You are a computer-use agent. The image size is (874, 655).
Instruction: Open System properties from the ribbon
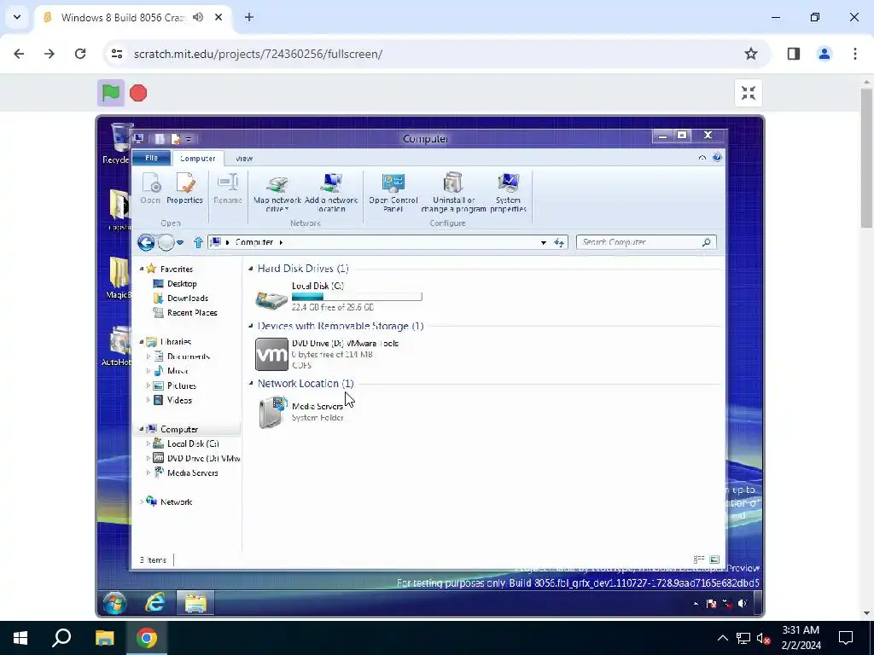pos(508,193)
